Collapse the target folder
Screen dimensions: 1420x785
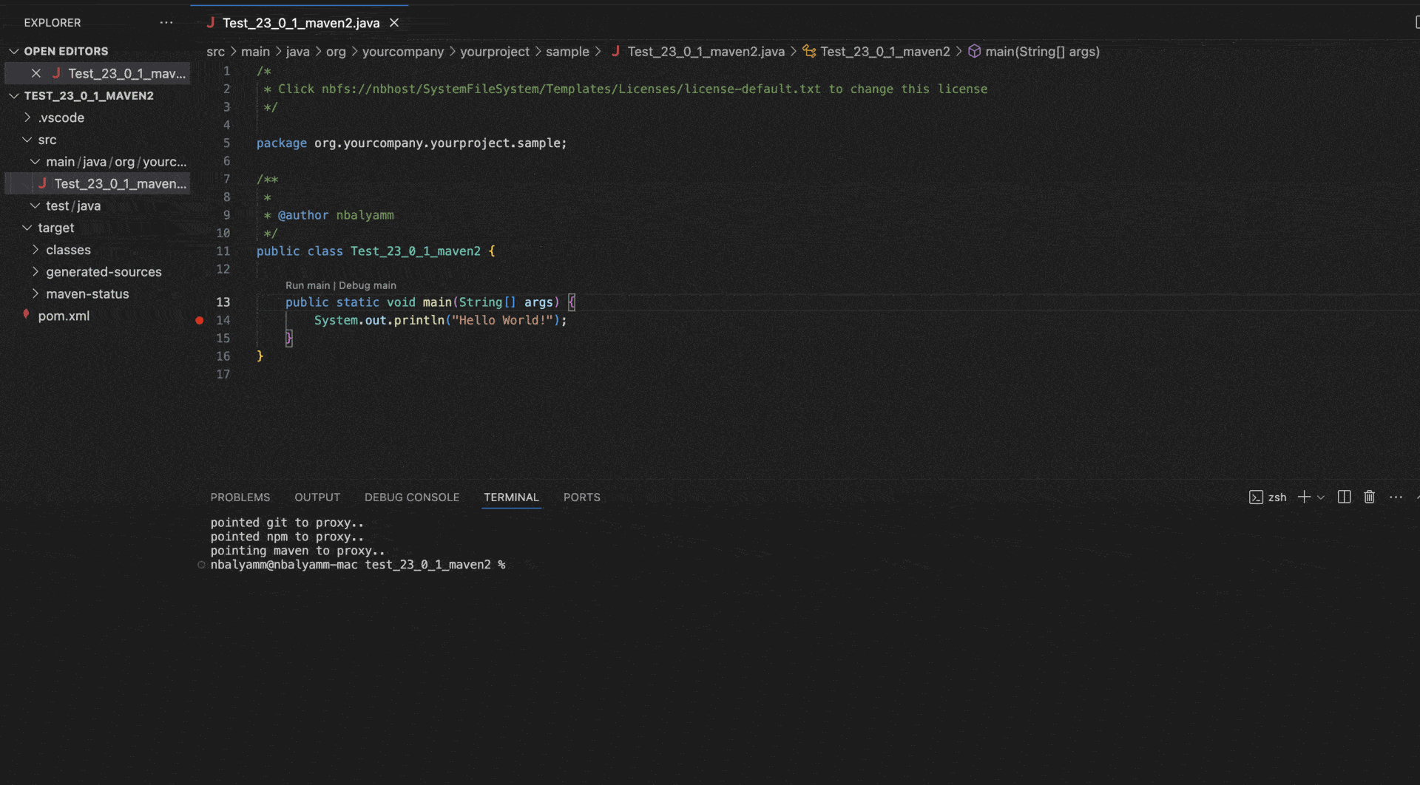pos(27,228)
